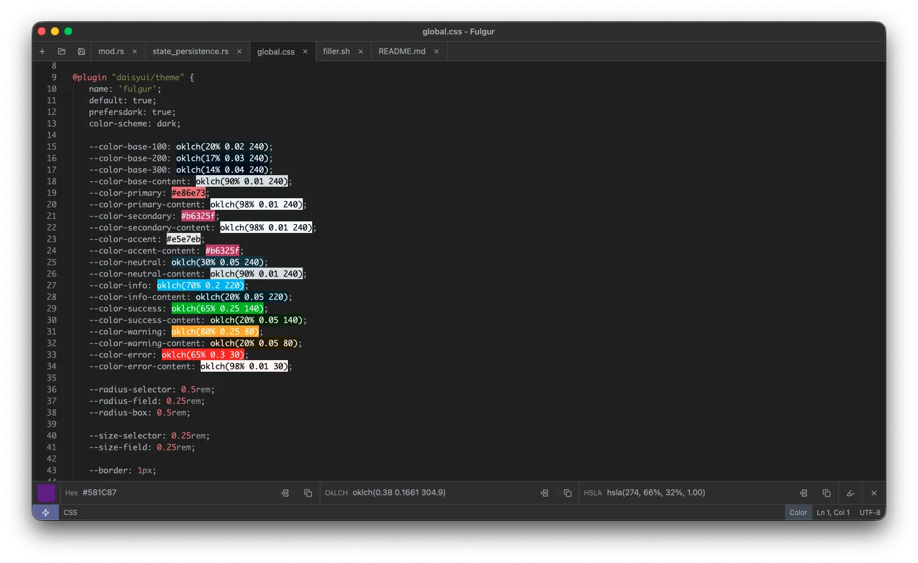Click the @plugin "daisyui/theme" line

134,77
